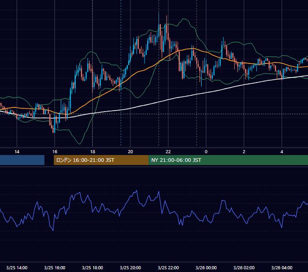Click the 18 hour label on price chart axis
308x272 pixels.
[92, 152]
